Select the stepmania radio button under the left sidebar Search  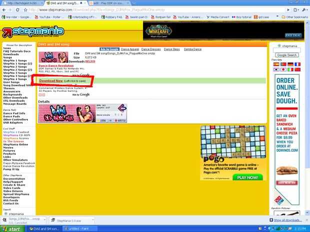(x=6, y=214)
